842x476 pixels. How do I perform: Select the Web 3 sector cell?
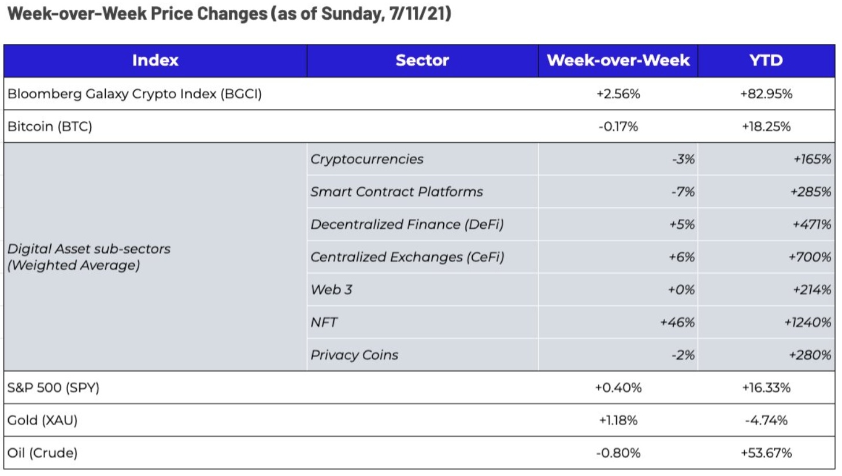331,289
